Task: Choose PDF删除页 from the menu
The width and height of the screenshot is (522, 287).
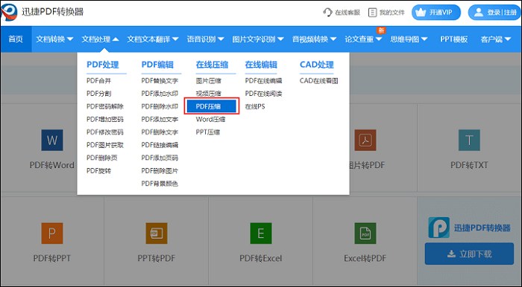Action: coord(102,158)
